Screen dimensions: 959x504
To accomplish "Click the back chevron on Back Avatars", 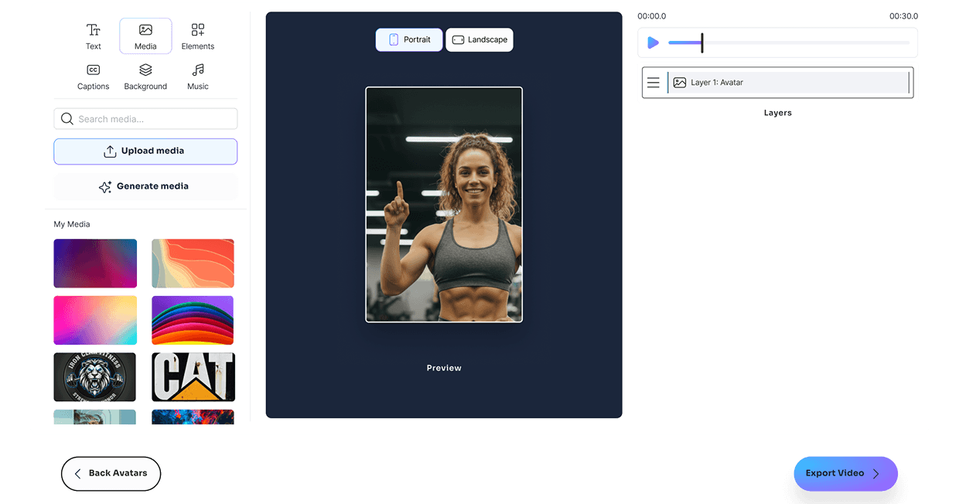I will (76, 474).
